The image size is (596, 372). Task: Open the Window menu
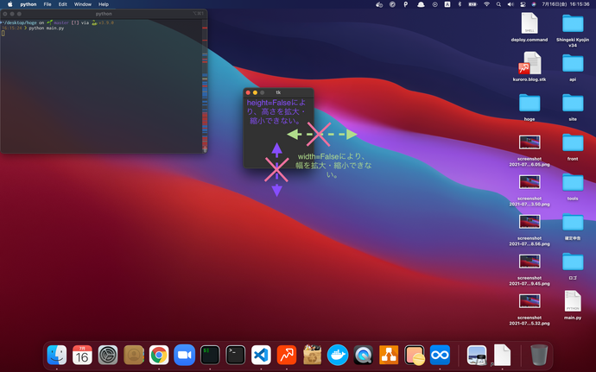[82, 4]
